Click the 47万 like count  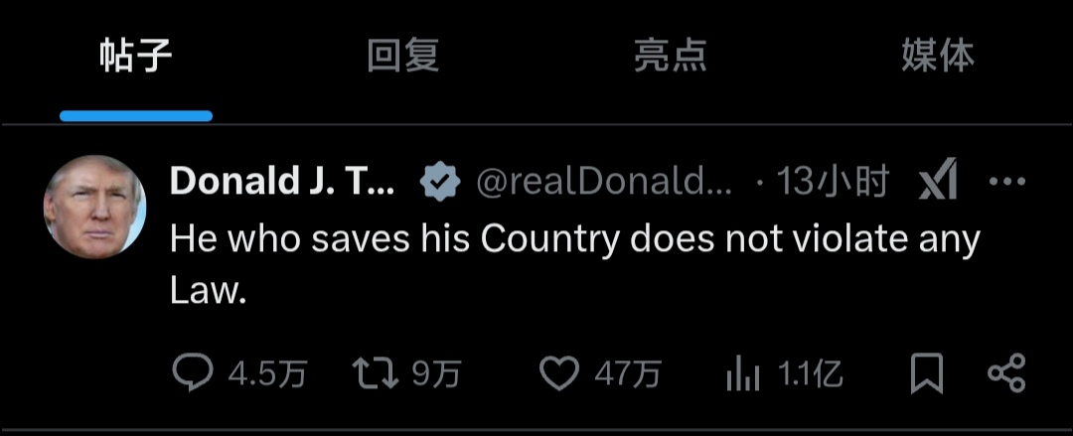pyautogui.click(x=628, y=374)
